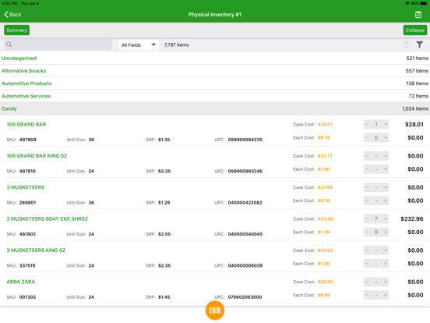Viewport: 430px width, 323px height.
Task: Collapse the Candy category header
Action: pos(215,108)
